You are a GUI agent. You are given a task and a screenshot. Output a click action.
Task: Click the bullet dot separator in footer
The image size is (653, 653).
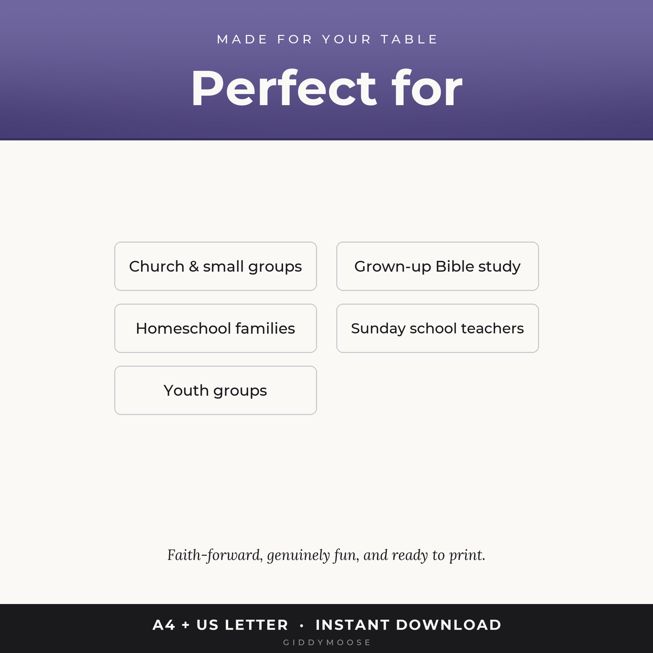[x=301, y=625]
